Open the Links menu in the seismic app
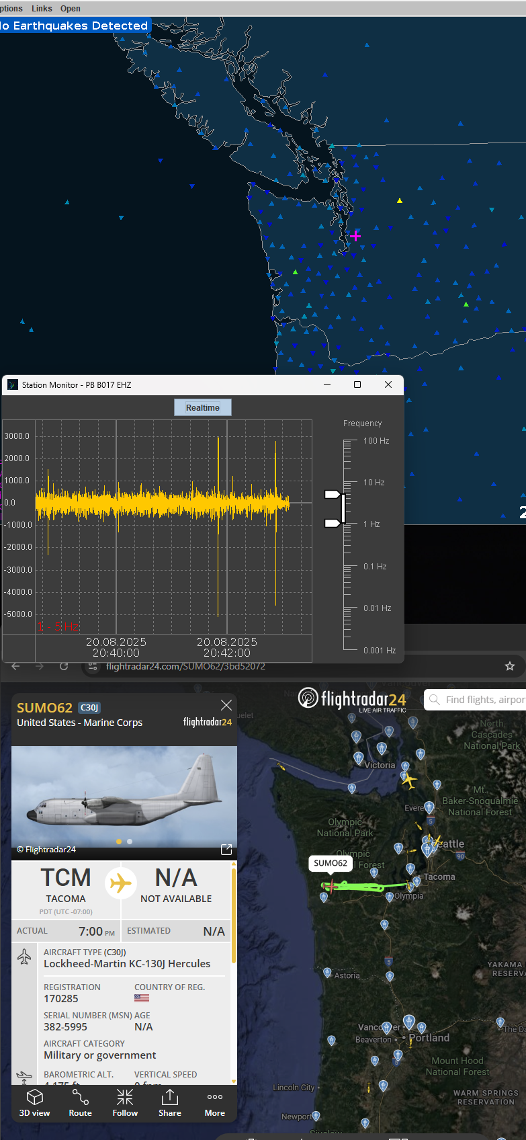 [42, 8]
